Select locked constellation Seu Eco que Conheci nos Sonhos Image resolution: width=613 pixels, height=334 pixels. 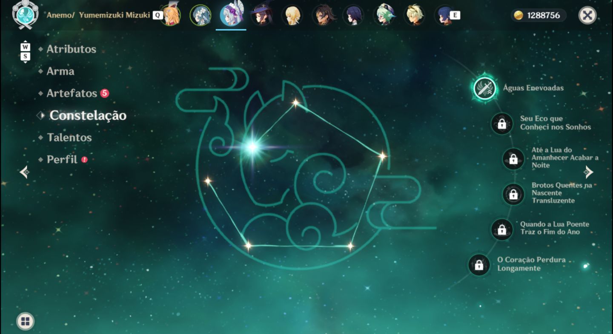pos(501,124)
